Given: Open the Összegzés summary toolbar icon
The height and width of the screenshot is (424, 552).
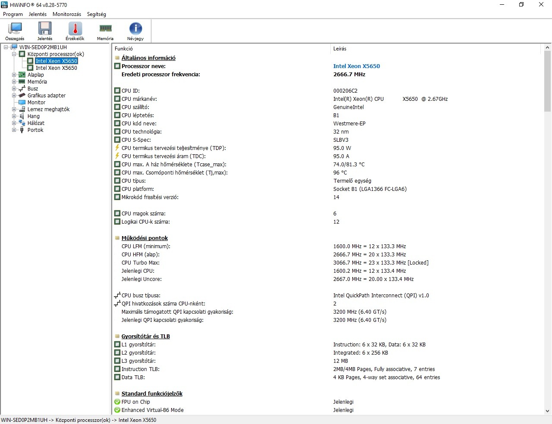Looking at the screenshot, I should click(x=15, y=28).
